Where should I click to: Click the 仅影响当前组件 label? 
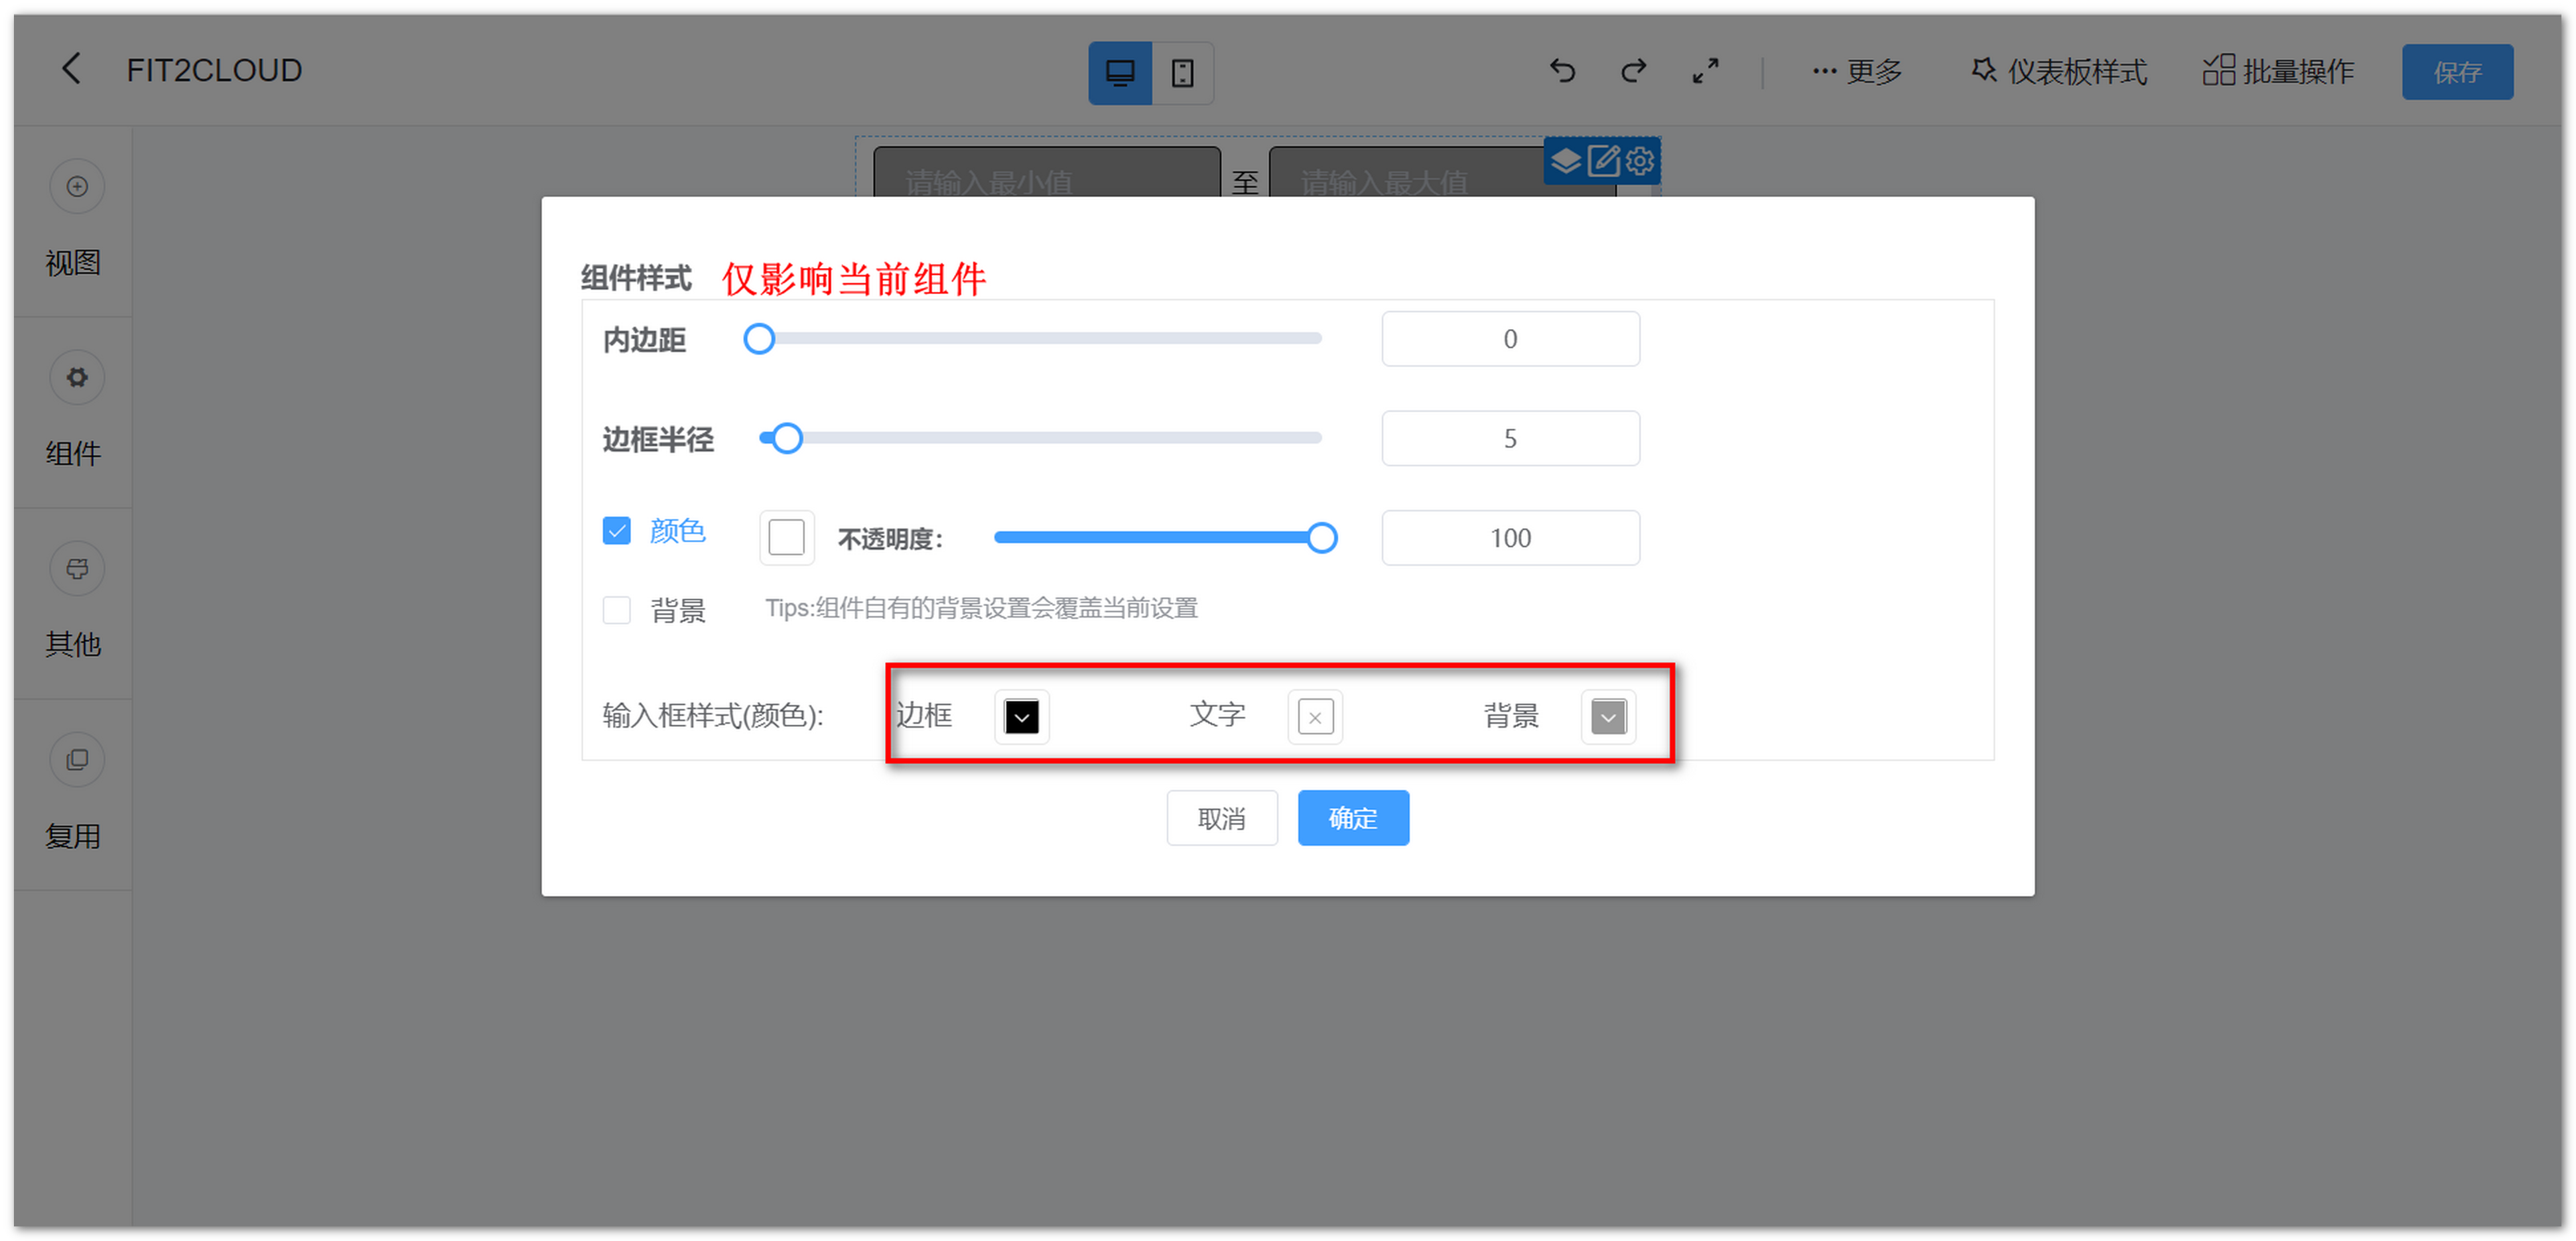tap(854, 279)
